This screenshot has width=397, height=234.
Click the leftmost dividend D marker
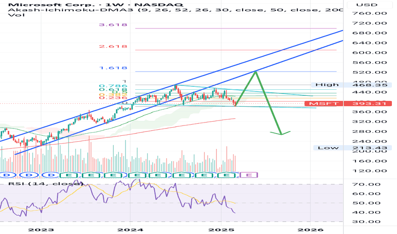(x=7, y=175)
